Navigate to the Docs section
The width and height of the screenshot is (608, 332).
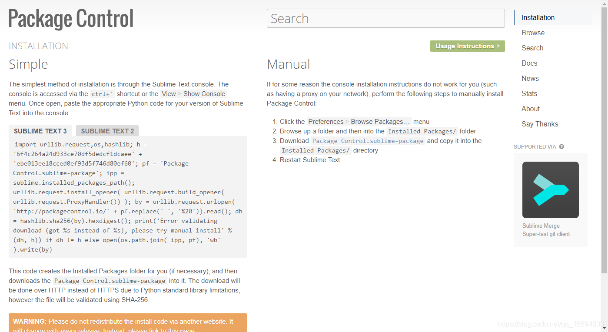point(529,63)
